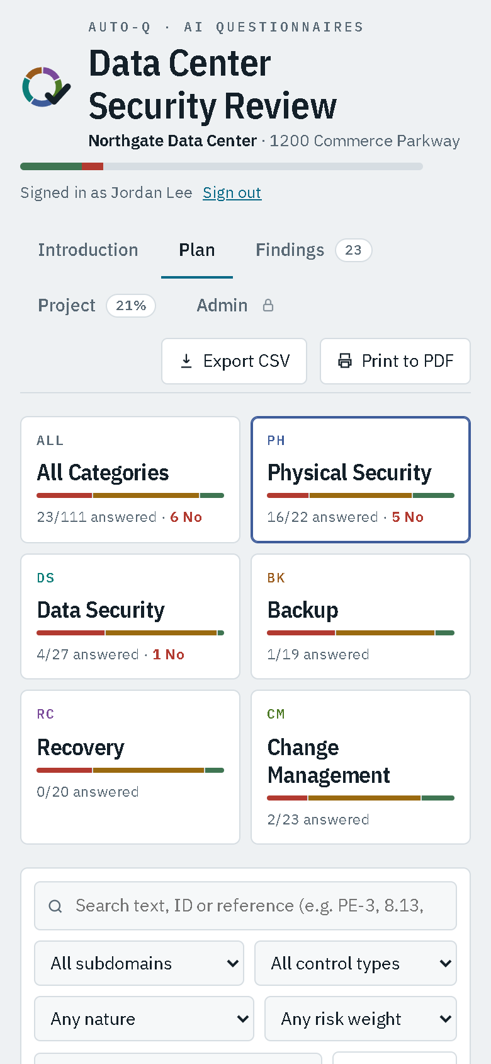This screenshot has width=491, height=1064.
Task: Click the 'Signed in as Jordan Lee' text
Action: click(x=106, y=193)
